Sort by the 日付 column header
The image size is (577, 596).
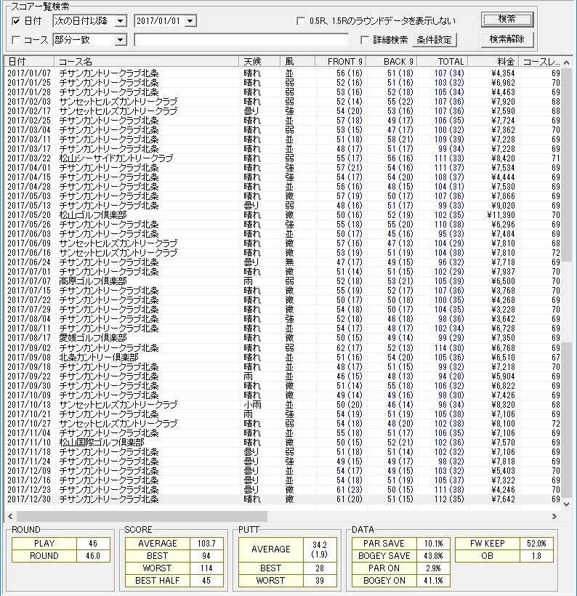pyautogui.click(x=29, y=62)
